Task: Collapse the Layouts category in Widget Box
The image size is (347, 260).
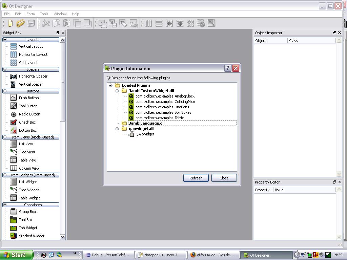Action: pos(5,40)
